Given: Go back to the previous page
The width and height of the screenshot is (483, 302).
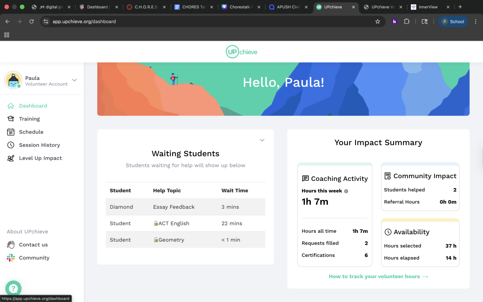Looking at the screenshot, I should coord(8,22).
